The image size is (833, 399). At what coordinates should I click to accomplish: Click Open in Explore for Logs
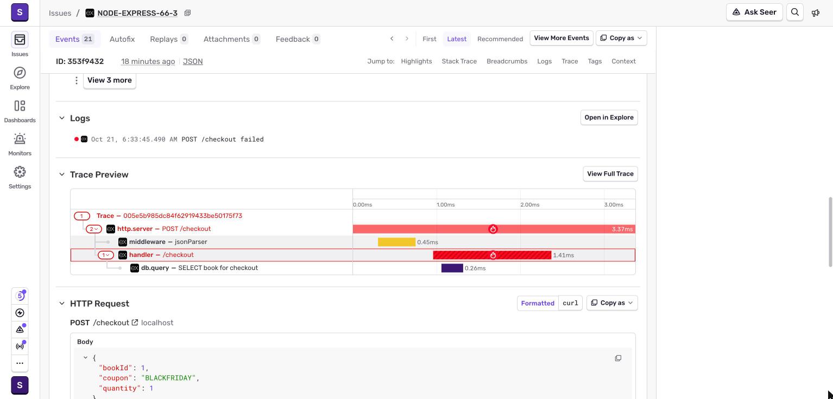click(x=609, y=118)
